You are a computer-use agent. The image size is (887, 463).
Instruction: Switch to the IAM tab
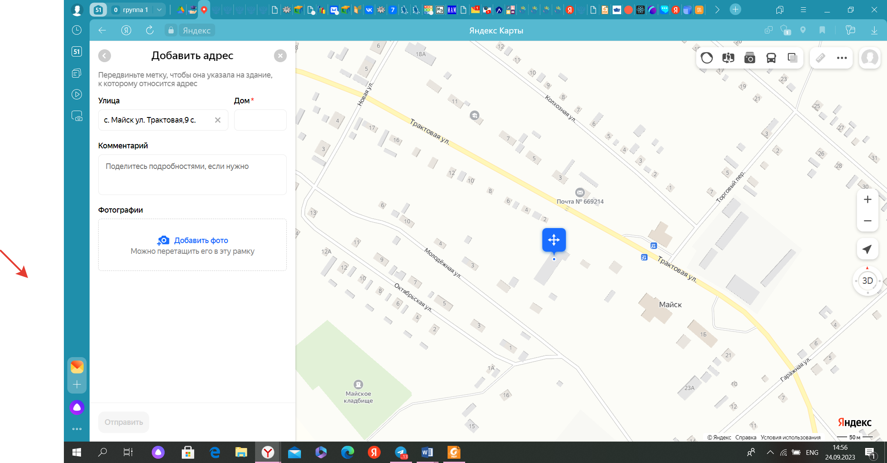(452, 10)
